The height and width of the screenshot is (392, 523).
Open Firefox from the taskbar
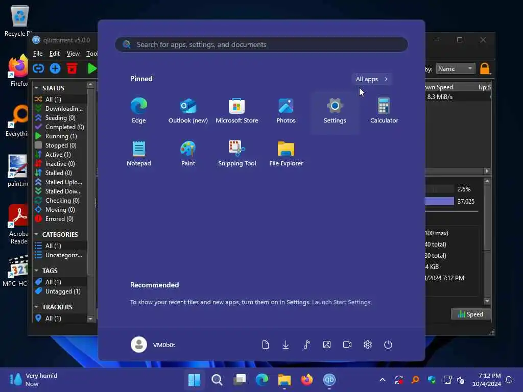click(307, 379)
